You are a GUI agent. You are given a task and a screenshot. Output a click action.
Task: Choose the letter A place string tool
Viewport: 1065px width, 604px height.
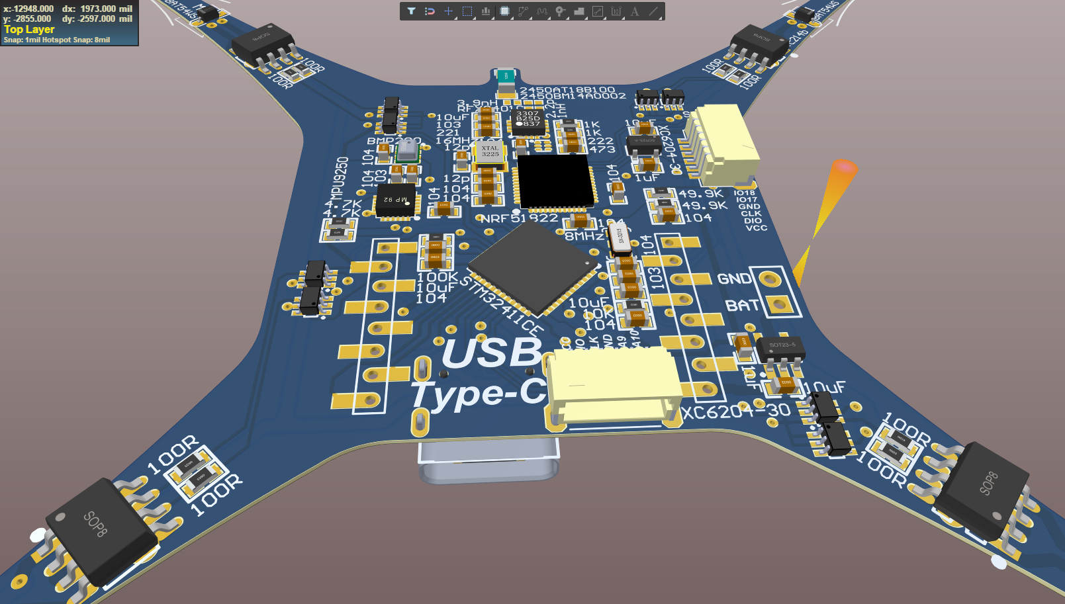(x=635, y=11)
